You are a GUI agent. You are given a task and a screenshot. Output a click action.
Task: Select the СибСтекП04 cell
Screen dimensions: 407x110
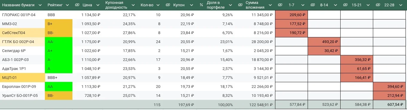pos(22,33)
